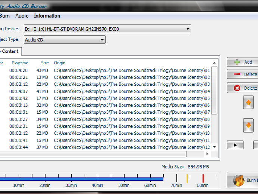Select the Bourne Identity\07 track path
258x194 pixels.
click(132, 112)
